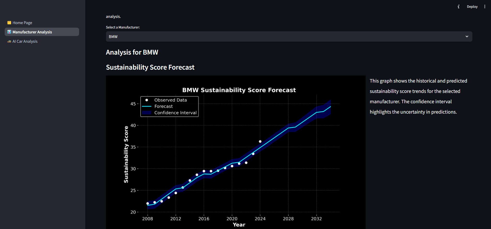
Task: Click the Sustainability Score Forecast heading
Action: click(x=150, y=67)
